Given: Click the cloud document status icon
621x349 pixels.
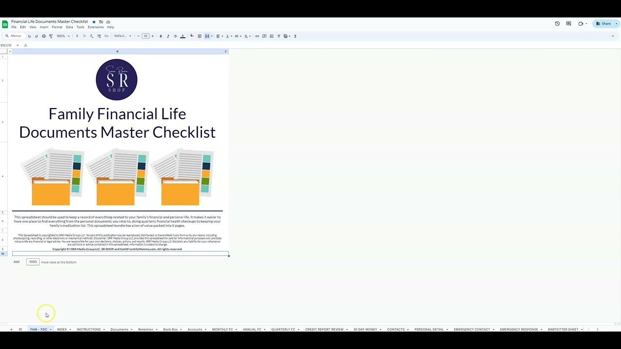Looking at the screenshot, I should (108, 22).
